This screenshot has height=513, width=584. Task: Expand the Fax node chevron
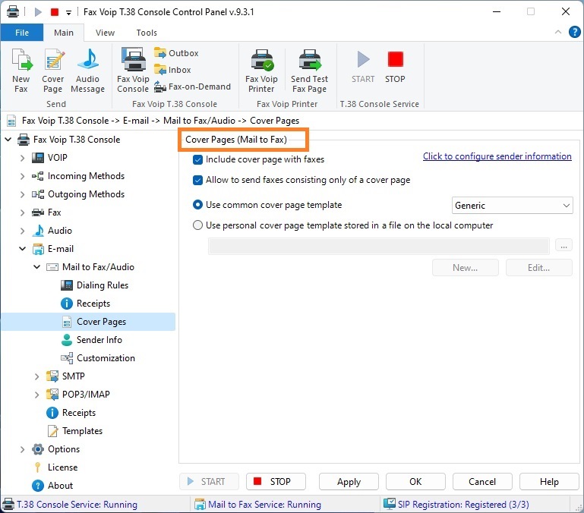pyautogui.click(x=22, y=212)
